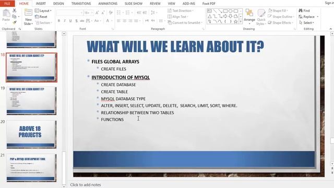Image resolution: width=334 pixels, height=188 pixels.
Task: Open the font size dropdown
Action: click(x=92, y=13)
